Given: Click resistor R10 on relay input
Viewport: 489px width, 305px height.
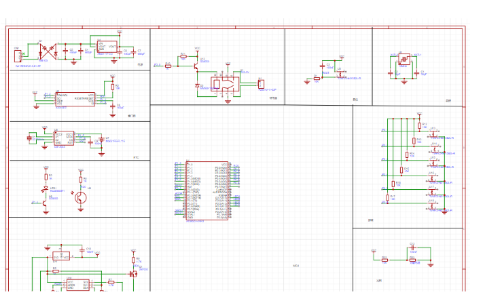Looking at the screenshot, I should click(x=168, y=66).
